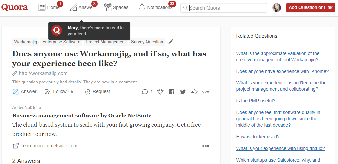Click the 'previously had details' notice
The height and width of the screenshot is (164, 338).
coord(75,82)
